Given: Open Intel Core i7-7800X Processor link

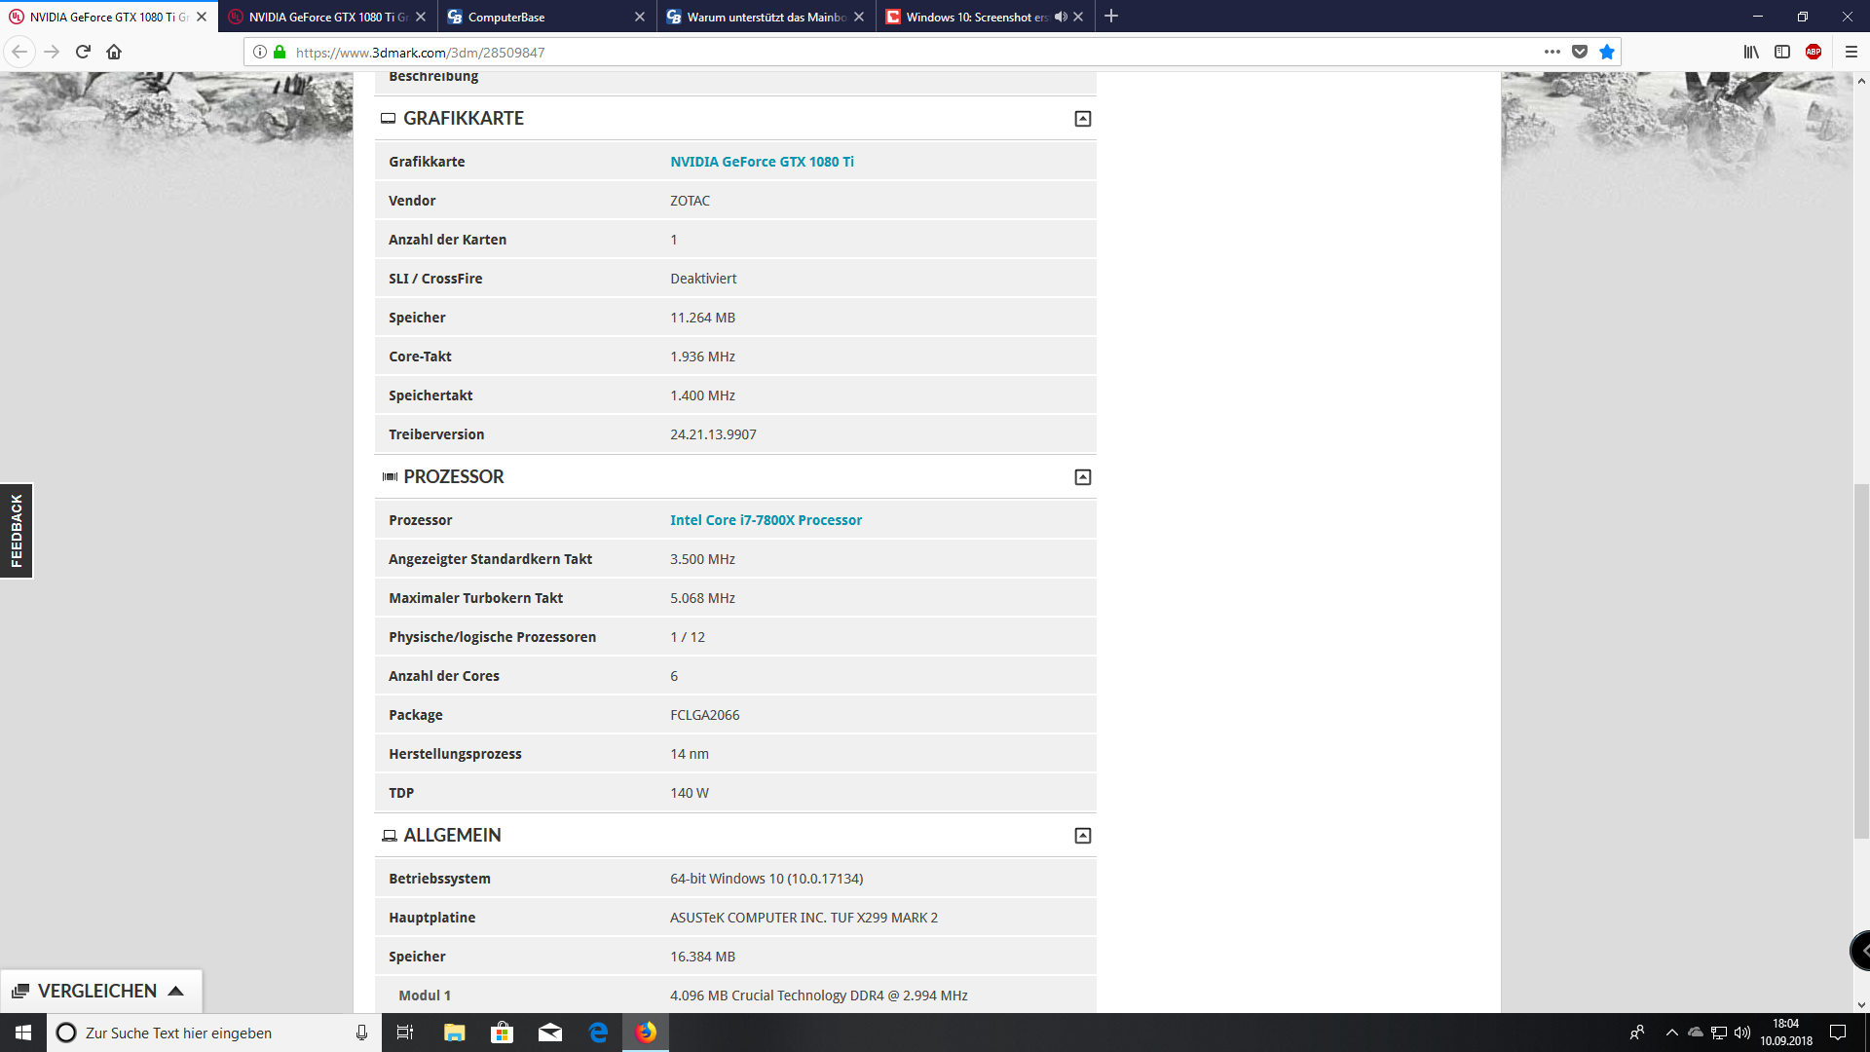Looking at the screenshot, I should click(766, 520).
